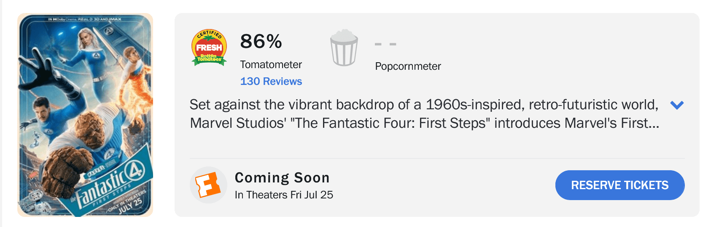The image size is (711, 227).
Task: Expand the synopsis with the blue chevron
Action: click(x=677, y=105)
